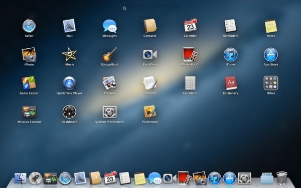Open QuickTime Player icon
301x188 pixels.
pyautogui.click(x=69, y=83)
